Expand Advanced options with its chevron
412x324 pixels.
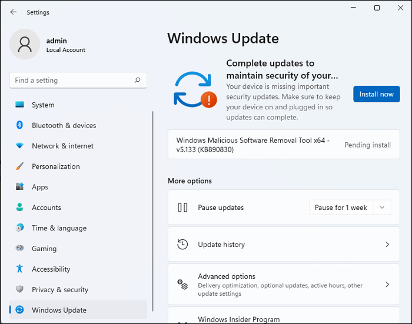pyautogui.click(x=387, y=285)
